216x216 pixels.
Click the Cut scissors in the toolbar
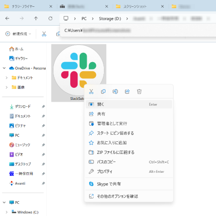point(44,34)
